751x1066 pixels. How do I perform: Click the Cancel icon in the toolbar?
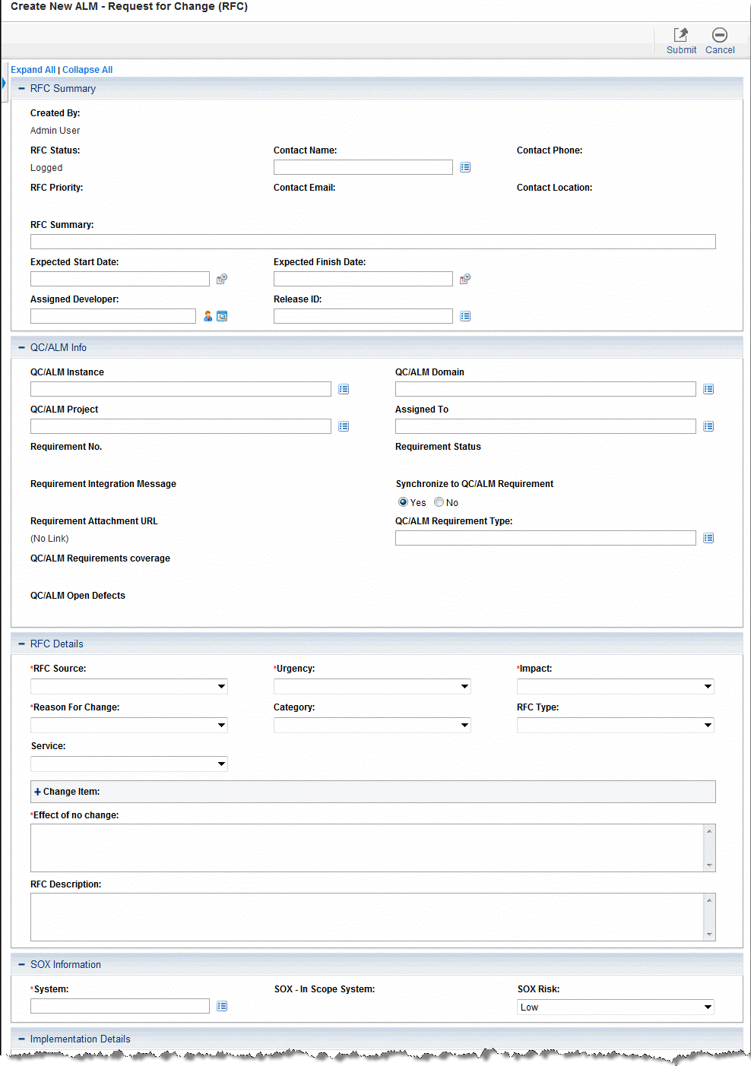[x=719, y=35]
